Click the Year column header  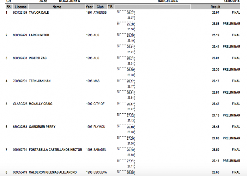pyautogui.click(x=89, y=7)
